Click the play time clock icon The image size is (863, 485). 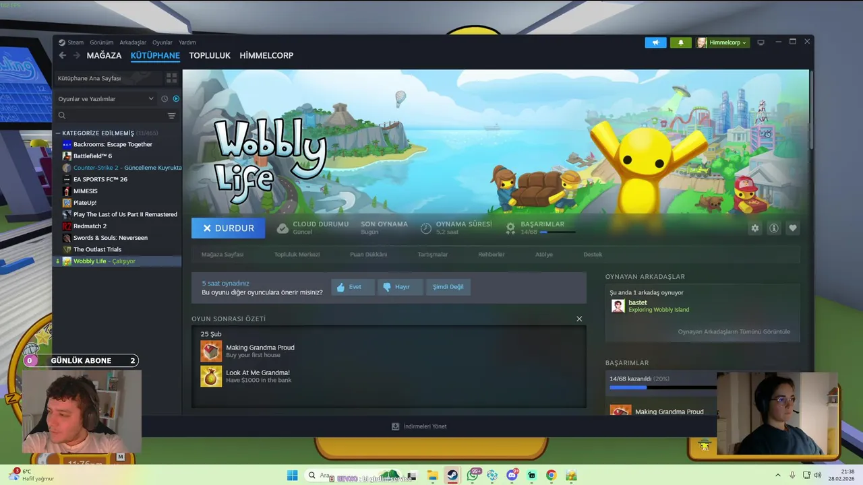coord(426,228)
